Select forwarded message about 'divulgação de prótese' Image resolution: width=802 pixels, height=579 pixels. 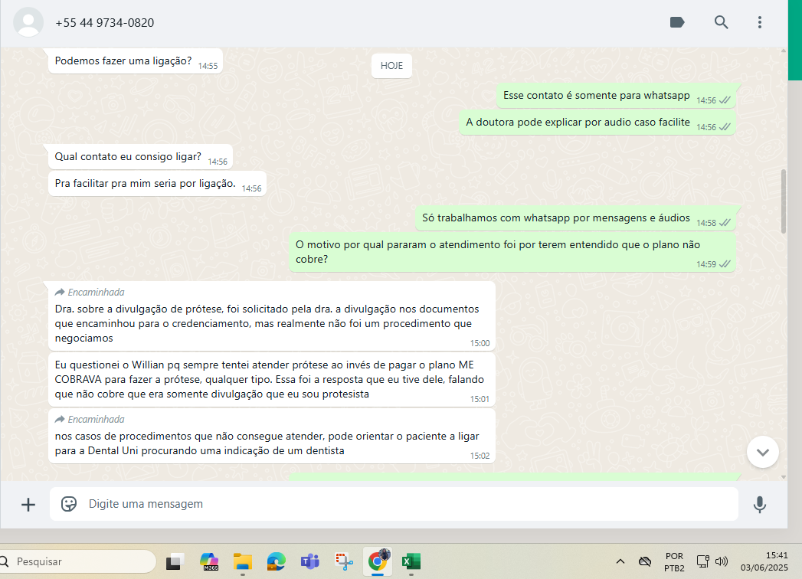pyautogui.click(x=272, y=316)
